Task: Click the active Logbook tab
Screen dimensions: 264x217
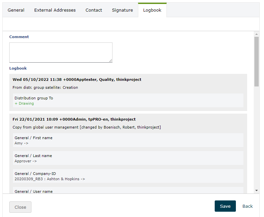Action: 152,10
